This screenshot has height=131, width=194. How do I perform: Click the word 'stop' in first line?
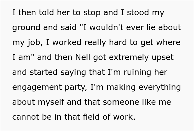[x=92, y=13]
